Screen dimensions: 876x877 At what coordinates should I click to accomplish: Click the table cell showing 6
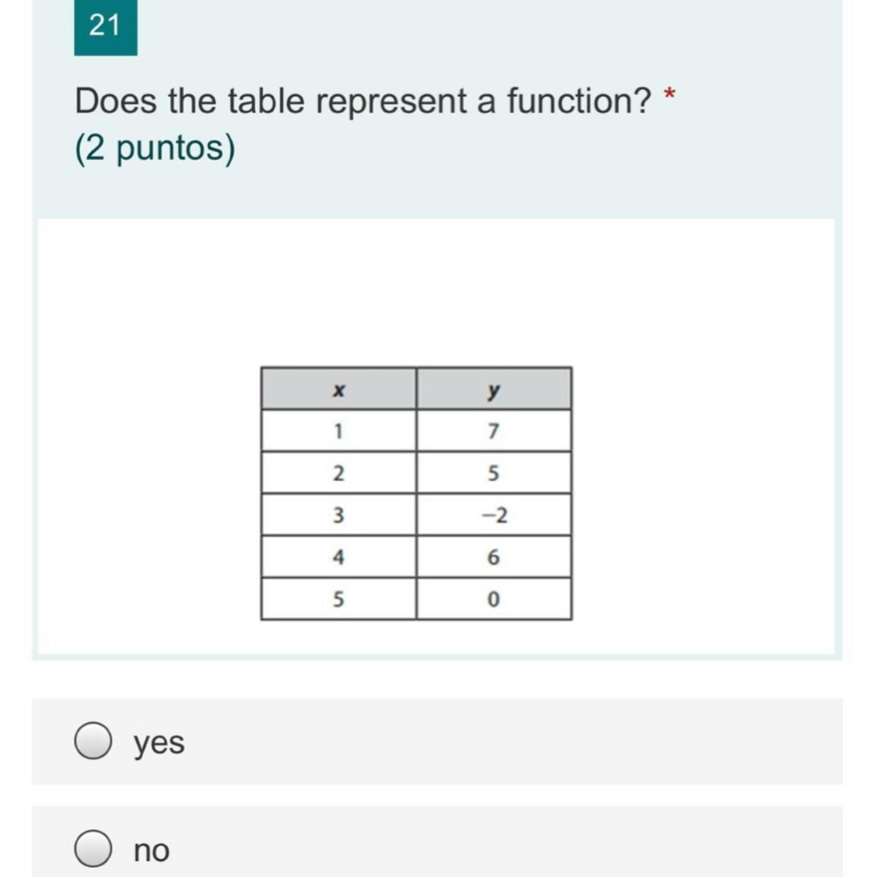tap(494, 558)
